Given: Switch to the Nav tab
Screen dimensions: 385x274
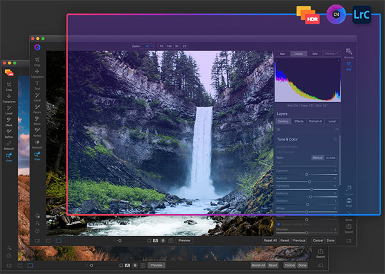Looking at the screenshot, I should (x=282, y=54).
